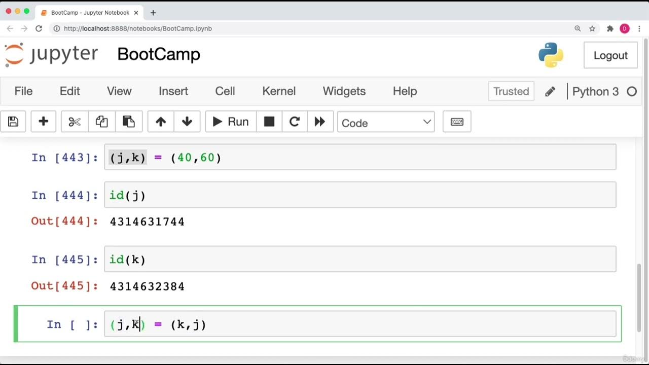The image size is (649, 365).
Task: Restart the kernel with the circular arrow icon
Action: click(295, 122)
